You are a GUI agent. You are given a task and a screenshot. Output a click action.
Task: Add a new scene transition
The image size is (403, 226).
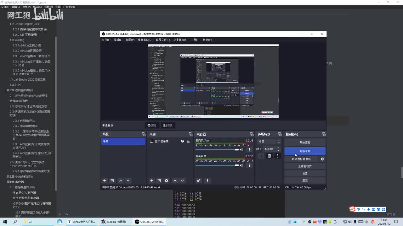tap(261, 156)
